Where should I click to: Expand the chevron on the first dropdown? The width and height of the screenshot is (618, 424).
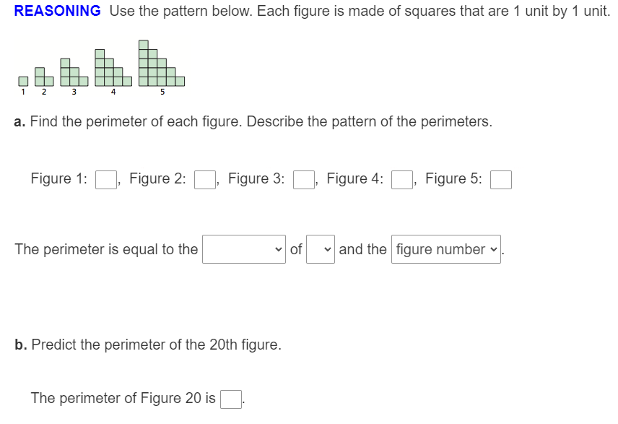click(278, 249)
